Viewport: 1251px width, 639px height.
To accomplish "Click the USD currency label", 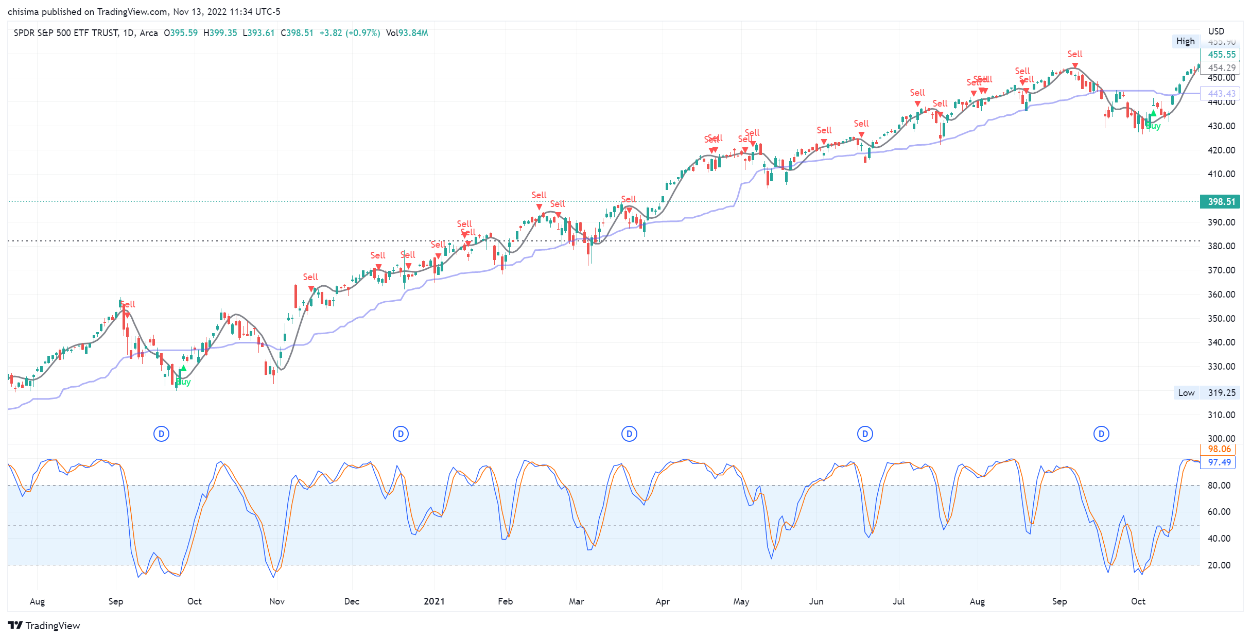I will [1216, 31].
